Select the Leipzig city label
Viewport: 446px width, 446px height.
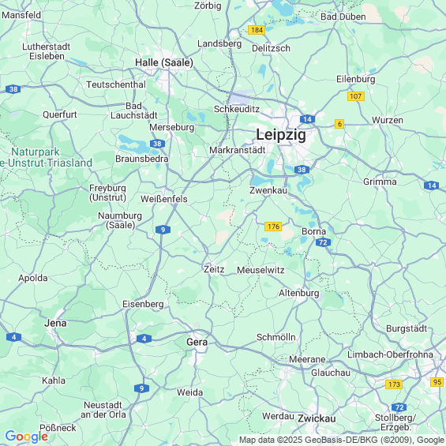pyautogui.click(x=281, y=134)
